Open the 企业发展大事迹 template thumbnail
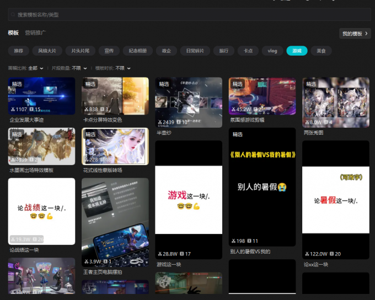This screenshot has width=375, height=300. point(41,96)
